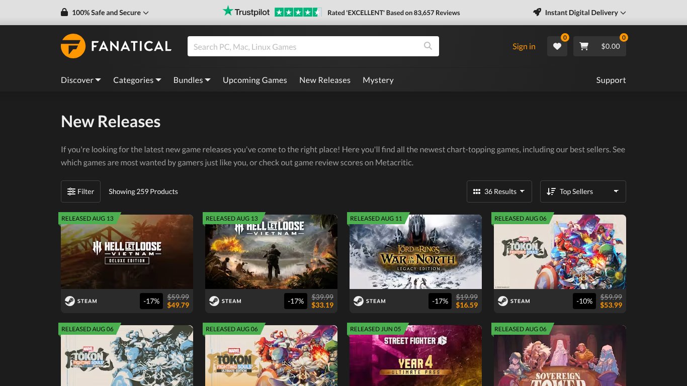Select the Mystery nav item
This screenshot has width=687, height=386.
tap(378, 80)
